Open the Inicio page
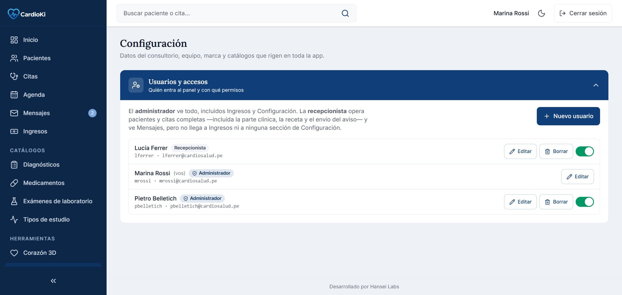 [53, 40]
